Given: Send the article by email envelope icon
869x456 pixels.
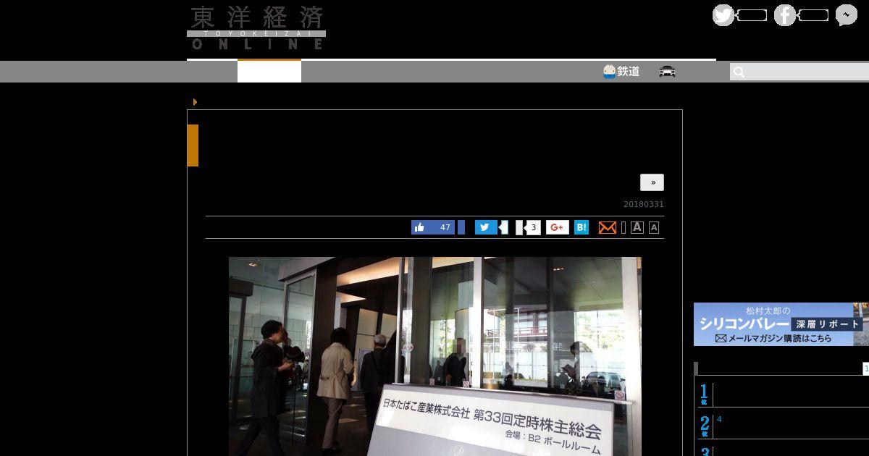Looking at the screenshot, I should click(608, 227).
